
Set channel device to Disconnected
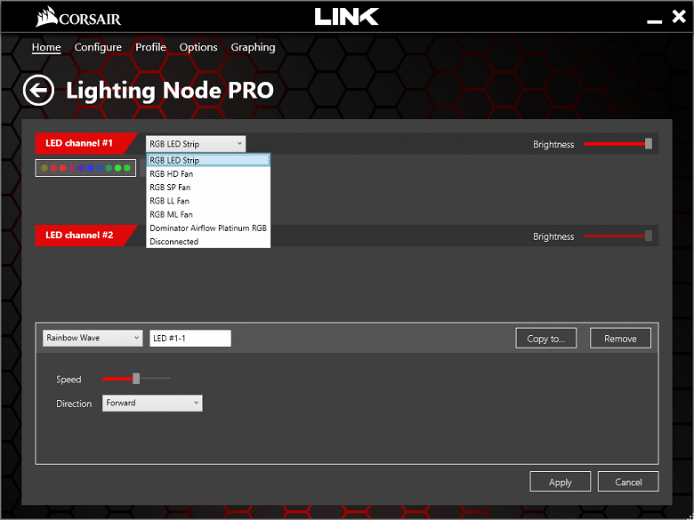point(208,242)
